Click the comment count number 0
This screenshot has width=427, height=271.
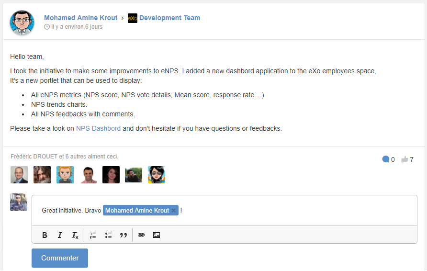click(x=393, y=159)
